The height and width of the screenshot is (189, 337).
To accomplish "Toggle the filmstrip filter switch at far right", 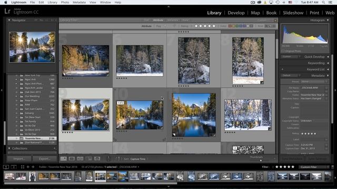I will click(332, 167).
